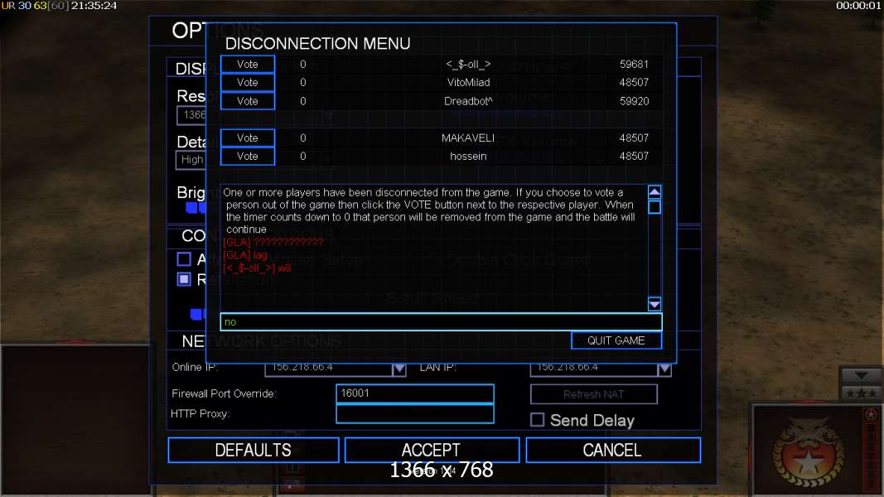Image resolution: width=884 pixels, height=497 pixels.
Task: Click the HTTP Proxy input field
Action: pyautogui.click(x=415, y=413)
